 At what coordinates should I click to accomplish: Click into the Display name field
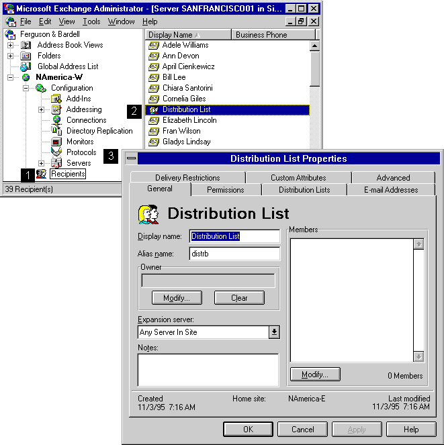coord(234,236)
